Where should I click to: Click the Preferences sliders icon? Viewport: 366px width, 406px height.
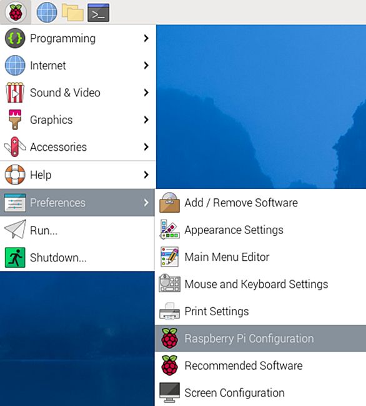pyautogui.click(x=15, y=203)
